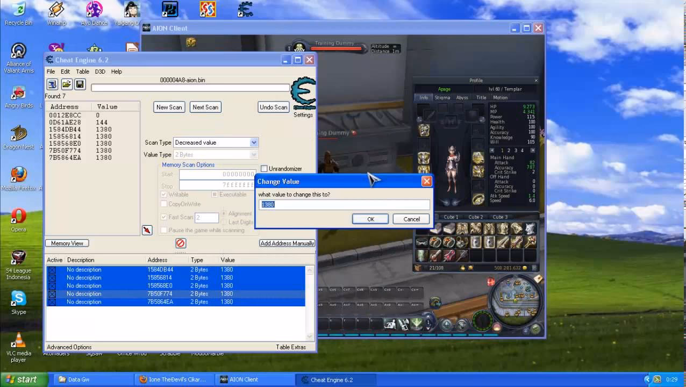The width and height of the screenshot is (686, 387).
Task: Open the Angry Birds desktop shortcut
Action: pyautogui.click(x=18, y=96)
